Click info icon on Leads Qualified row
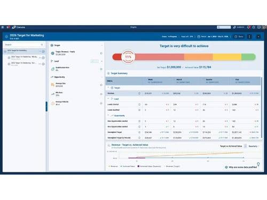 (x=139, y=110)
